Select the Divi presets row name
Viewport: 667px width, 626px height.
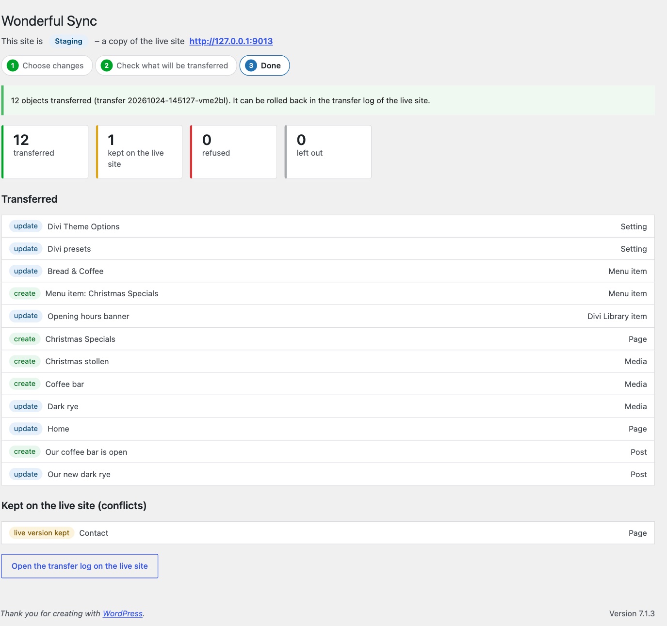pos(69,249)
